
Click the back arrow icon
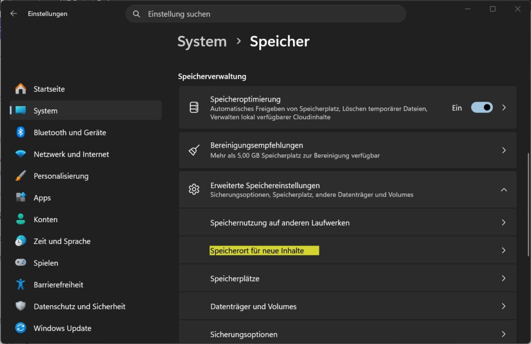click(x=13, y=13)
